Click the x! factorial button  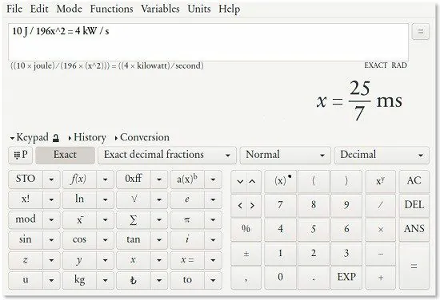(26, 199)
